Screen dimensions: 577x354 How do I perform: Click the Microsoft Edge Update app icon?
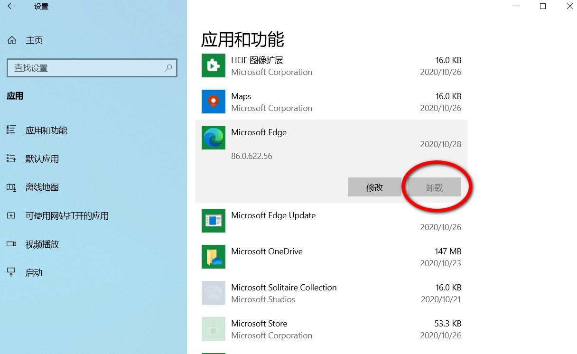(x=214, y=221)
